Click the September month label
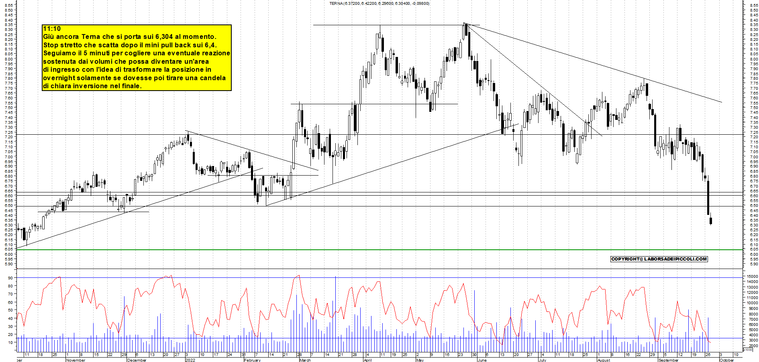The width and height of the screenshot is (759, 362). tap(668, 360)
